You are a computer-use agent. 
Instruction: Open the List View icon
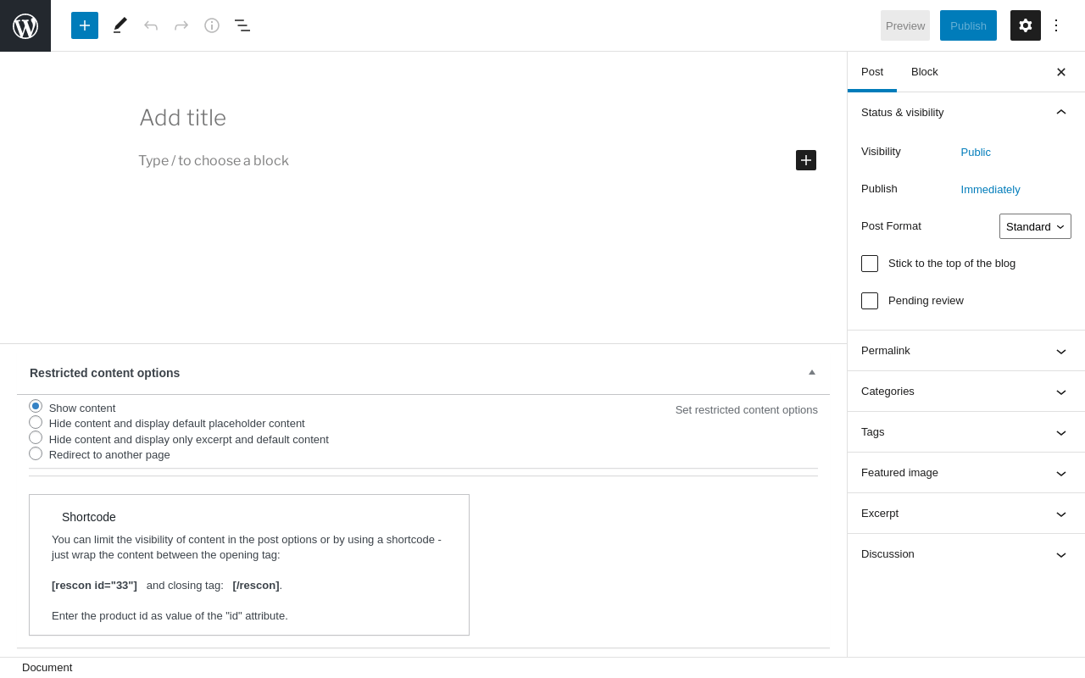[x=242, y=25]
